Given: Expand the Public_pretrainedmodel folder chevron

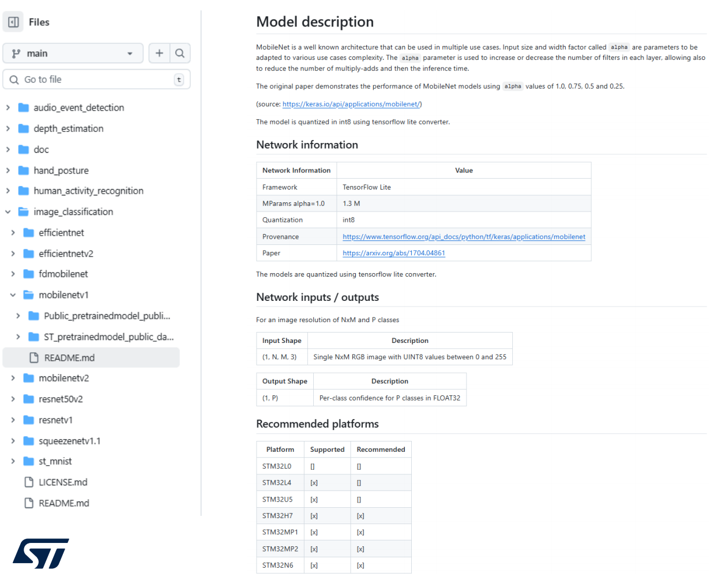Looking at the screenshot, I should tap(18, 316).
